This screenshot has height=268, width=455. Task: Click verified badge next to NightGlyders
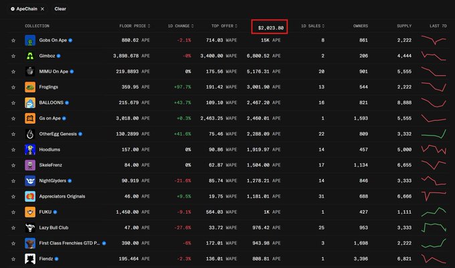[70, 181]
